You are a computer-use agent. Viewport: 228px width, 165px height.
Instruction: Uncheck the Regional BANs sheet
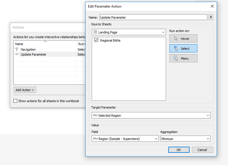pyautogui.click(x=96, y=40)
